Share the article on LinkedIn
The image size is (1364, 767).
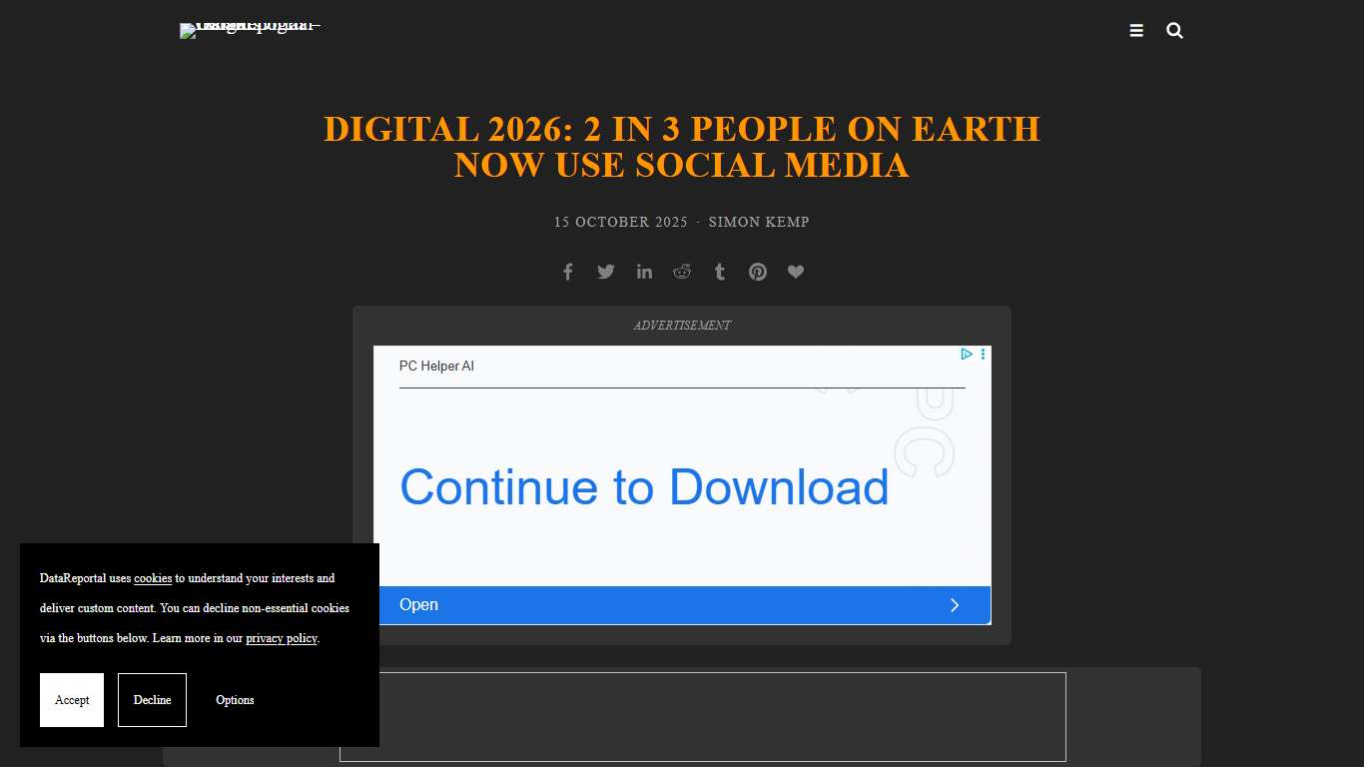click(644, 271)
